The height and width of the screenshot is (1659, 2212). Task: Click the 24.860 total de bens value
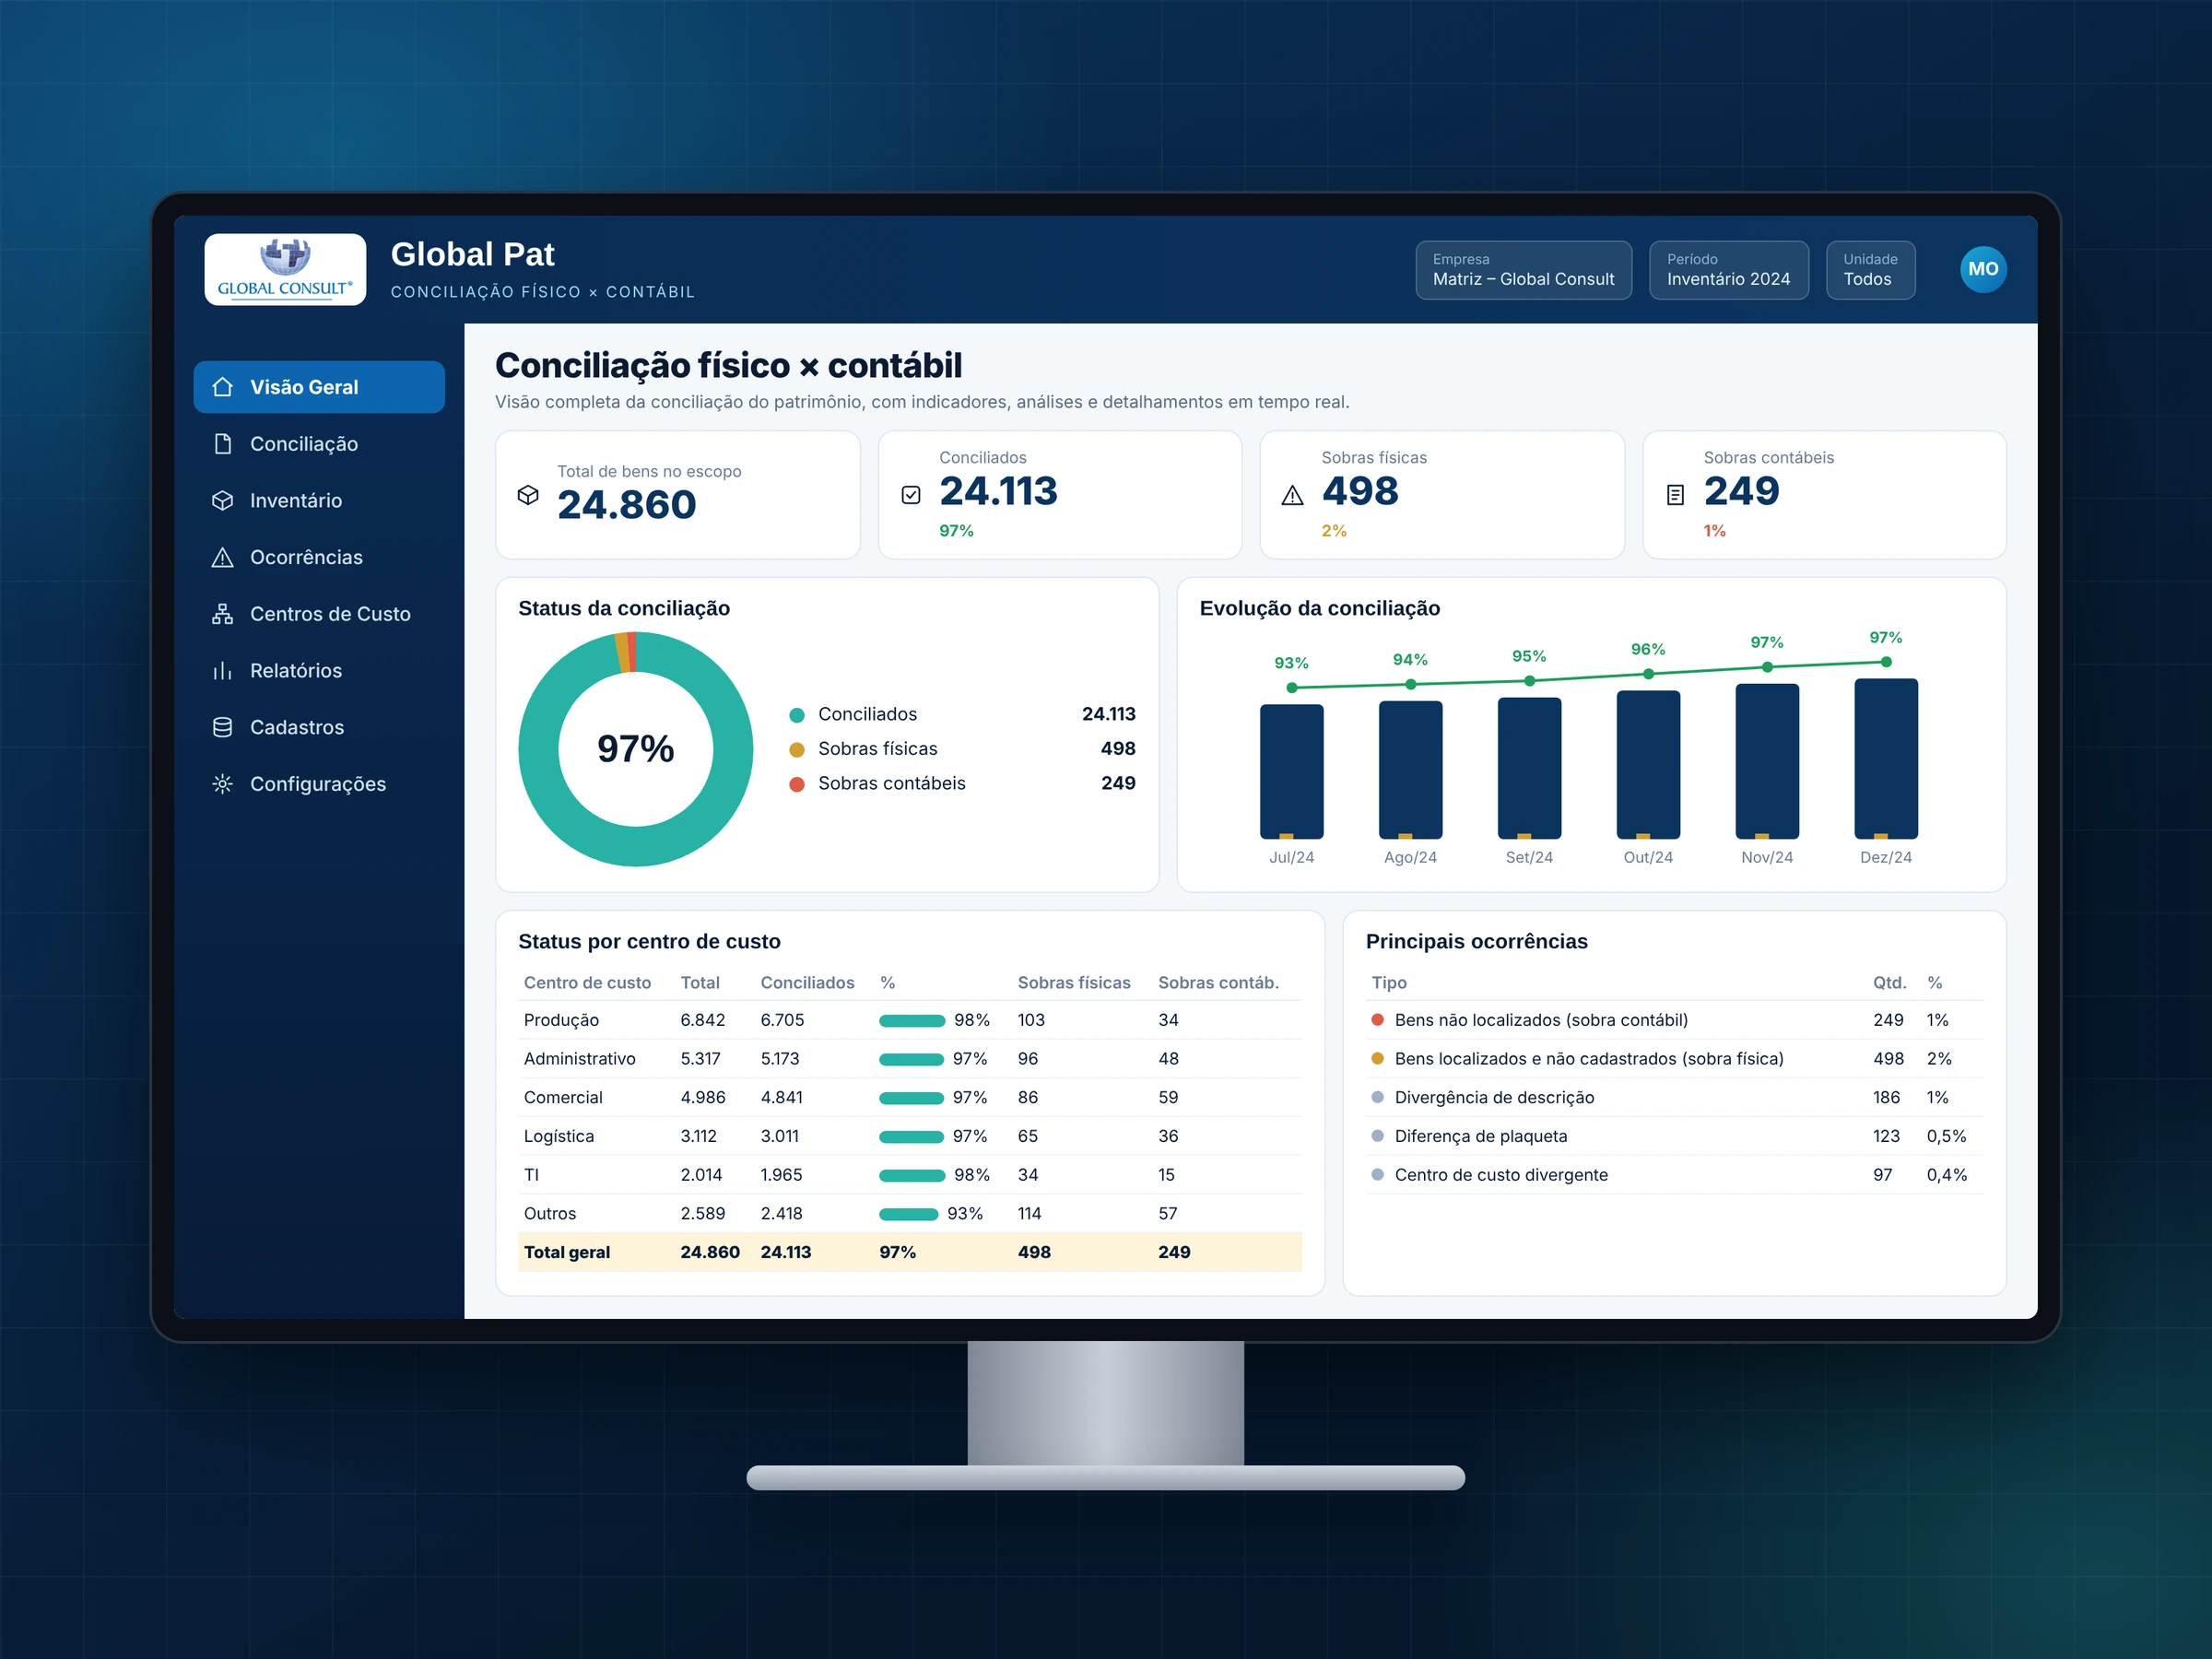[627, 505]
